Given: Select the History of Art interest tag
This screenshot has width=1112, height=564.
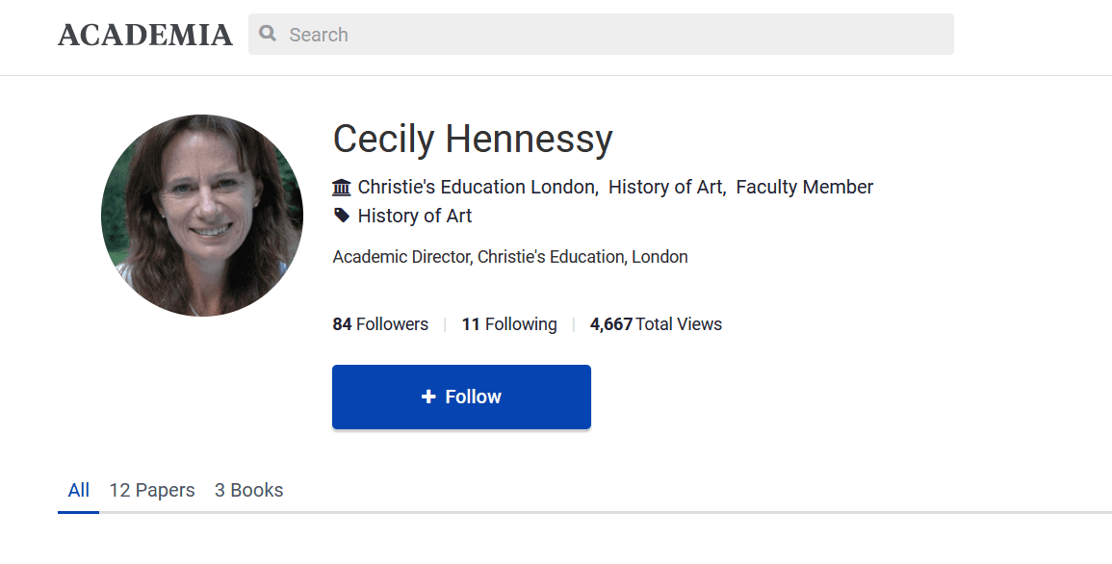Looking at the screenshot, I should (415, 216).
